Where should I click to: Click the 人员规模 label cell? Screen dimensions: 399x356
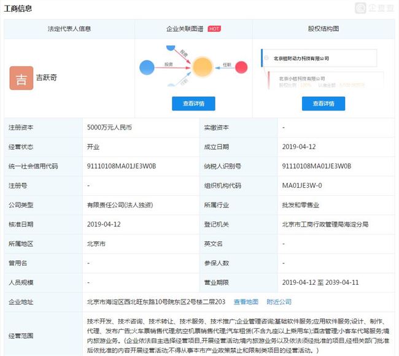[x=43, y=282]
